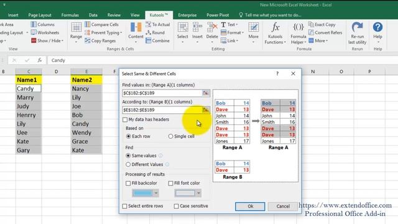Viewport: 398px width, 224px height.
Task: Open Formula Helper
Action: point(298,33)
